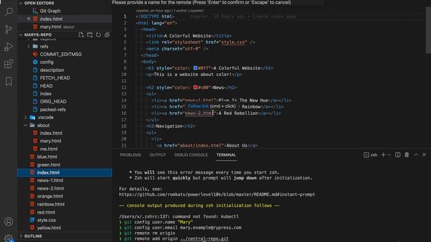The image size is (431, 242).
Task: Open news-2.html in explorer
Action: coord(51,188)
